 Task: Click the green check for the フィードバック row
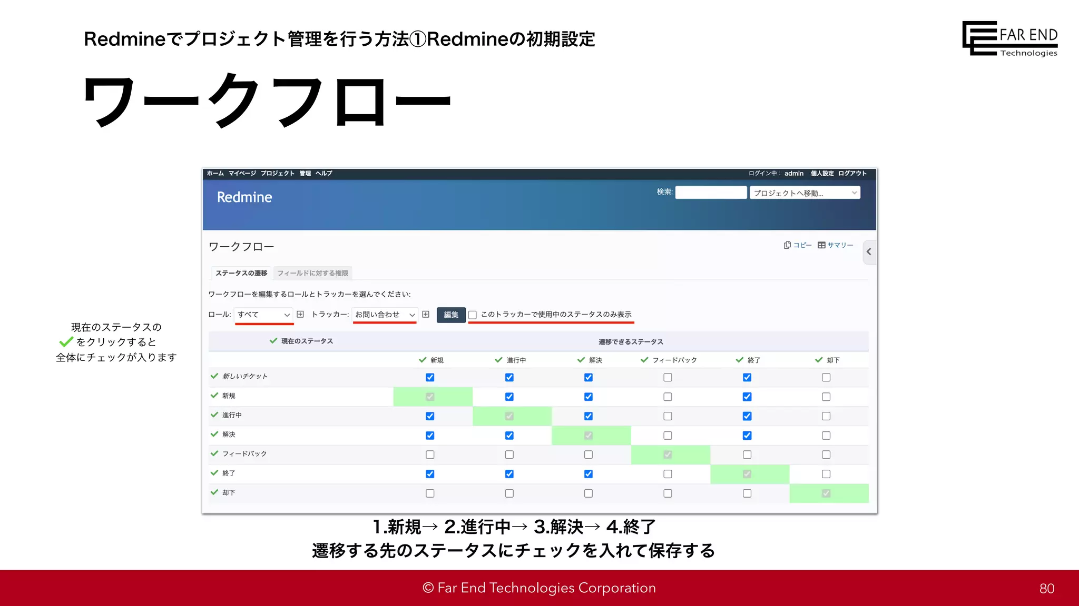214,453
